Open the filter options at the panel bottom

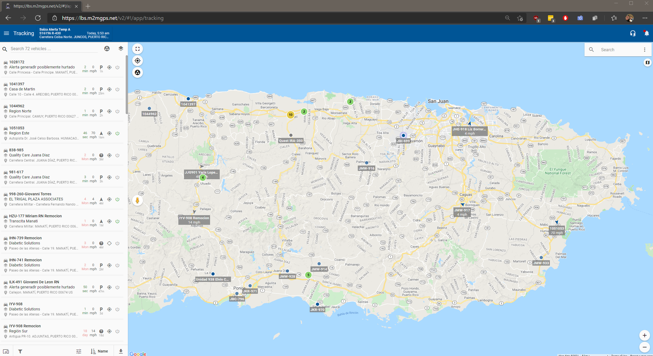20,351
